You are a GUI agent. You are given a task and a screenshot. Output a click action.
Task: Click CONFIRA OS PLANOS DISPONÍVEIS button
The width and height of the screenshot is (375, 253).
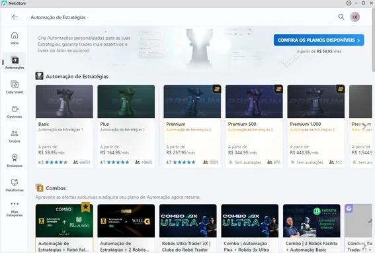tap(319, 40)
